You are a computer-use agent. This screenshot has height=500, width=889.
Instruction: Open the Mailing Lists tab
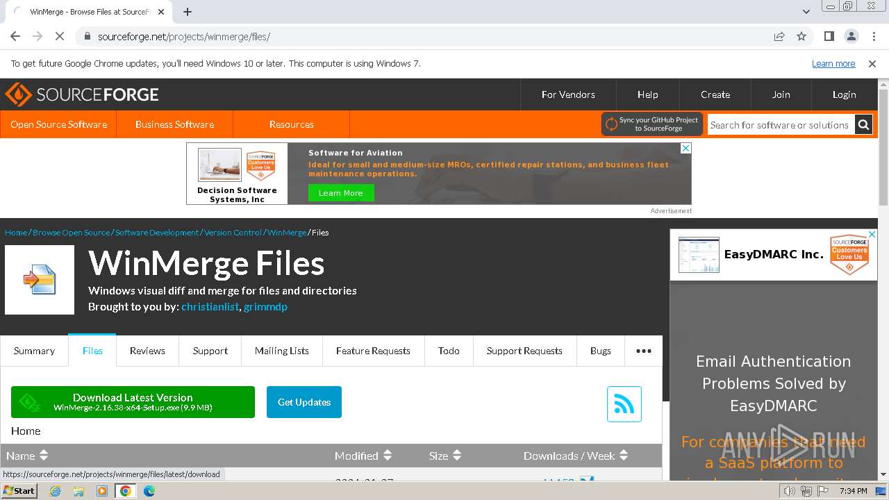click(282, 351)
